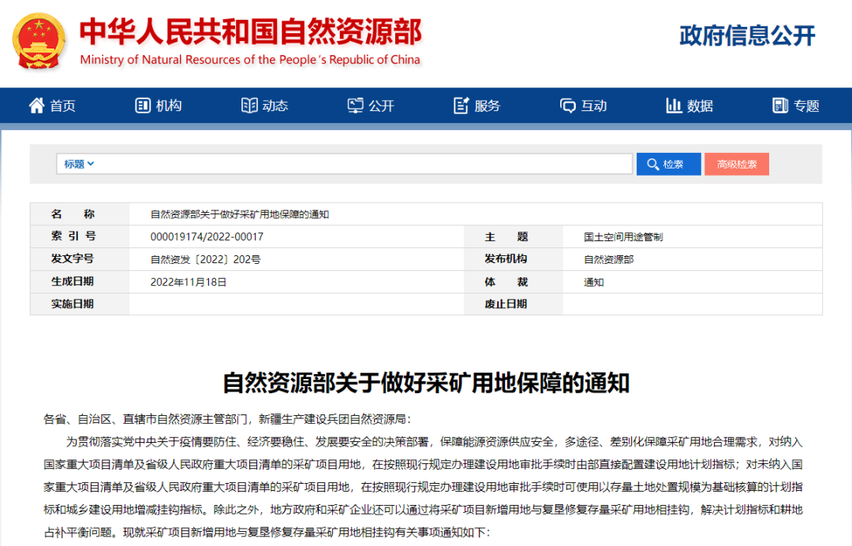Click the document title heading text
The width and height of the screenshot is (852, 546).
426,383
